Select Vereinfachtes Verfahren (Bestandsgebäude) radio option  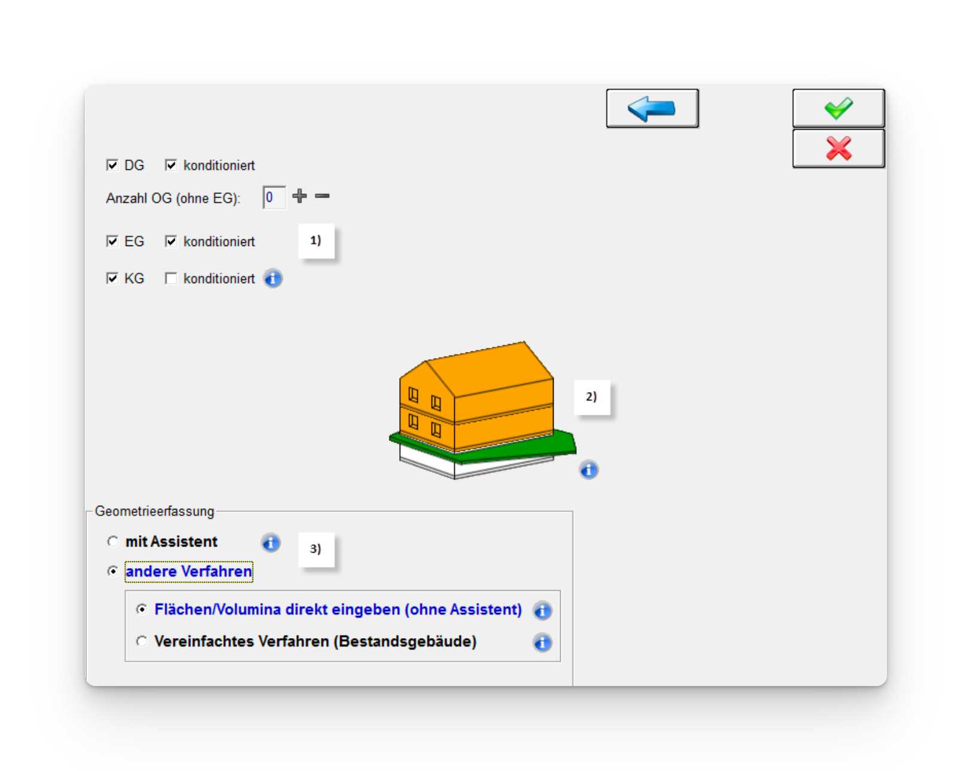[x=142, y=641]
